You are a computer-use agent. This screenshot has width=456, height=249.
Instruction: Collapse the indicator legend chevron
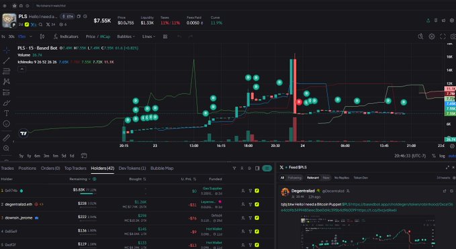[x=21, y=69]
